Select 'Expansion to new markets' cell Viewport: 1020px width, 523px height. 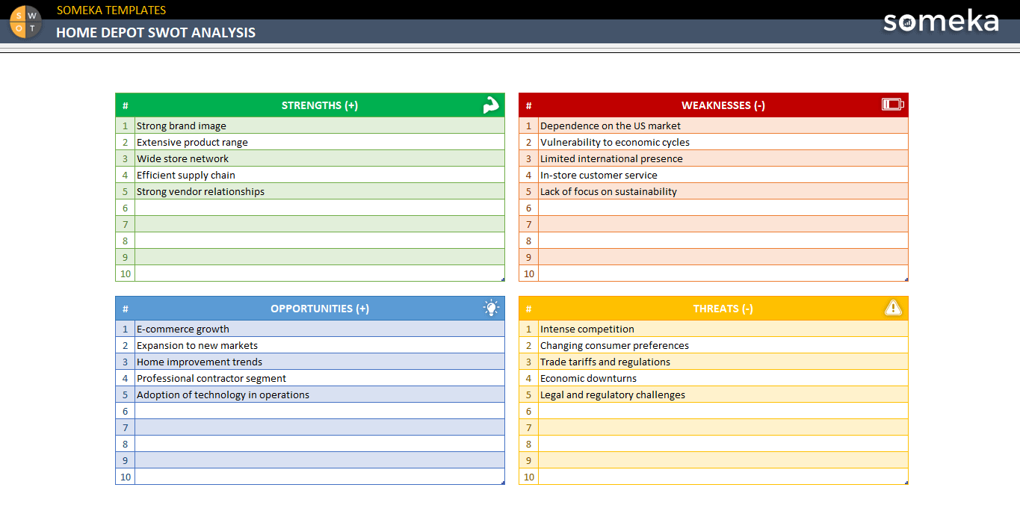pos(320,345)
